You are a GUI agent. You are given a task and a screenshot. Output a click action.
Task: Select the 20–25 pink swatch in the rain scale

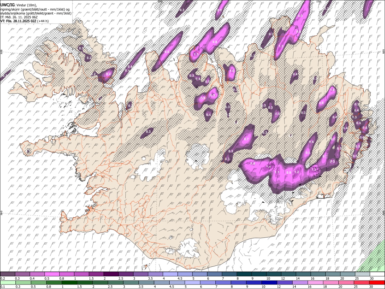[346, 282]
